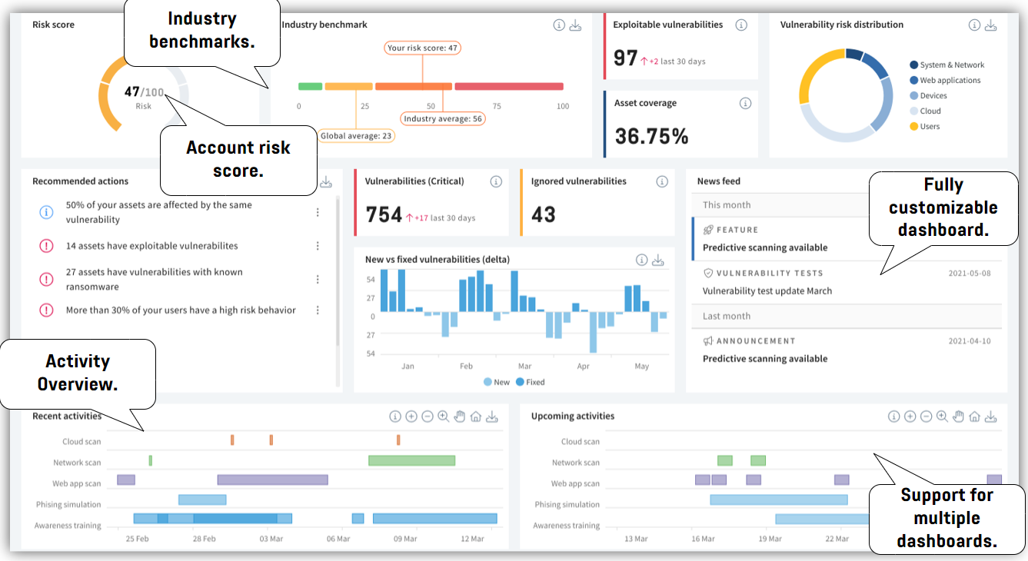Screen dimensions: 1028x561
Task: Zoom in on the Recent activities timeline
Action: pos(411,416)
